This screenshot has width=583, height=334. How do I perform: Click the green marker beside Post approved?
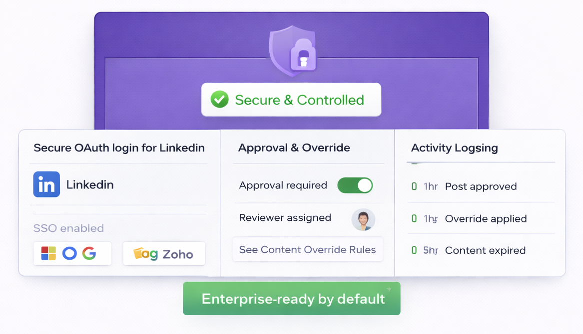414,186
